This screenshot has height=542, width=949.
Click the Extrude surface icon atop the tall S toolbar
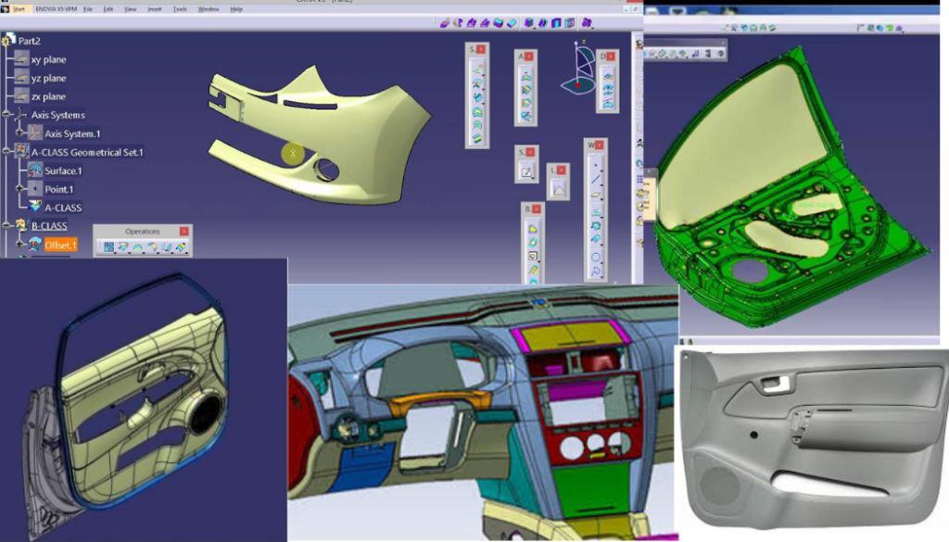point(477,69)
